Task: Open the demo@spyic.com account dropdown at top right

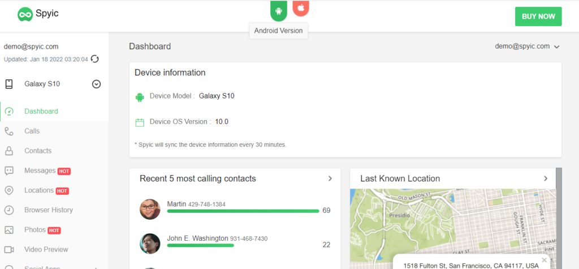Action: click(x=528, y=46)
